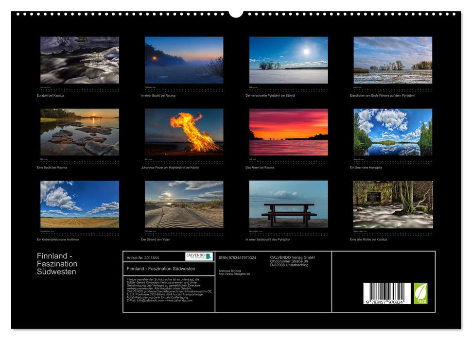Click the http://www.fotolights.de link

click(x=234, y=274)
